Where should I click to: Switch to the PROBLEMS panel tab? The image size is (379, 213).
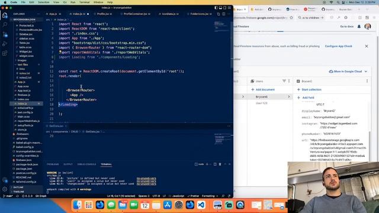pyautogui.click(x=53, y=164)
